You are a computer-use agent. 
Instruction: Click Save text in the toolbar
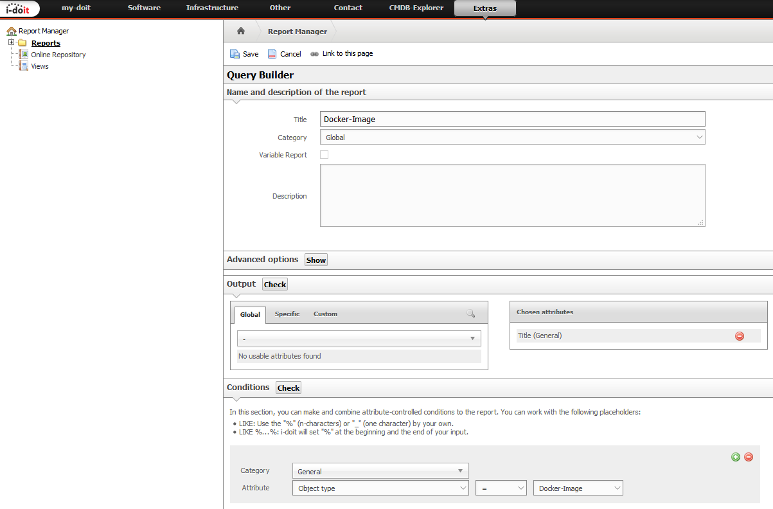pos(251,54)
